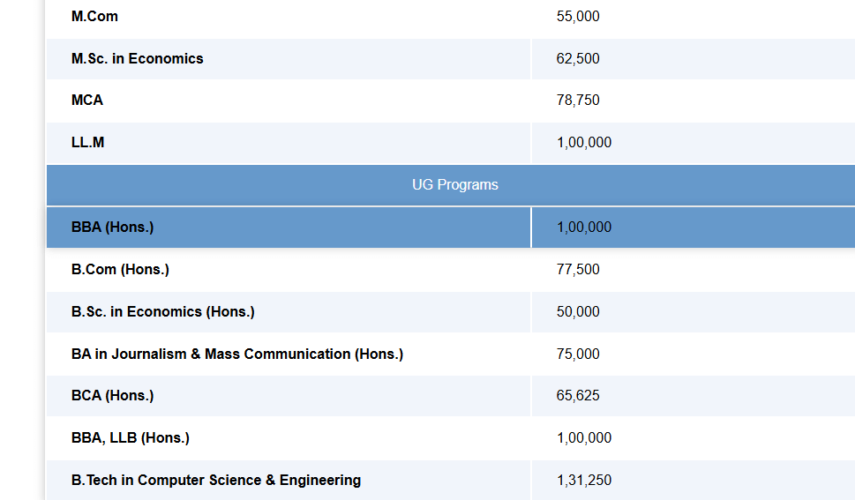Select the 50,000 fee amount
This screenshot has height=500, width=855.
coord(578,312)
